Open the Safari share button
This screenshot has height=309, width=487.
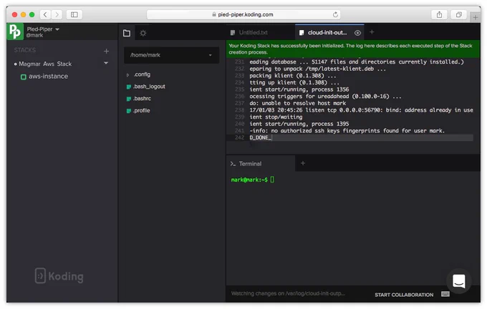coord(439,14)
